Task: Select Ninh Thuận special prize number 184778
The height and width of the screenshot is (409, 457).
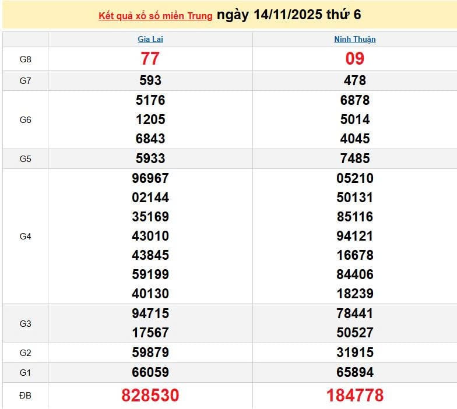Action: [354, 396]
